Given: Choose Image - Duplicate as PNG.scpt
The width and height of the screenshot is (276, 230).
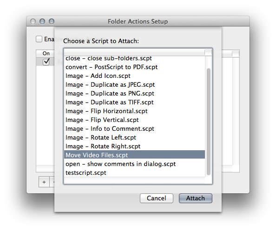Looking at the screenshot, I should pos(134,93).
